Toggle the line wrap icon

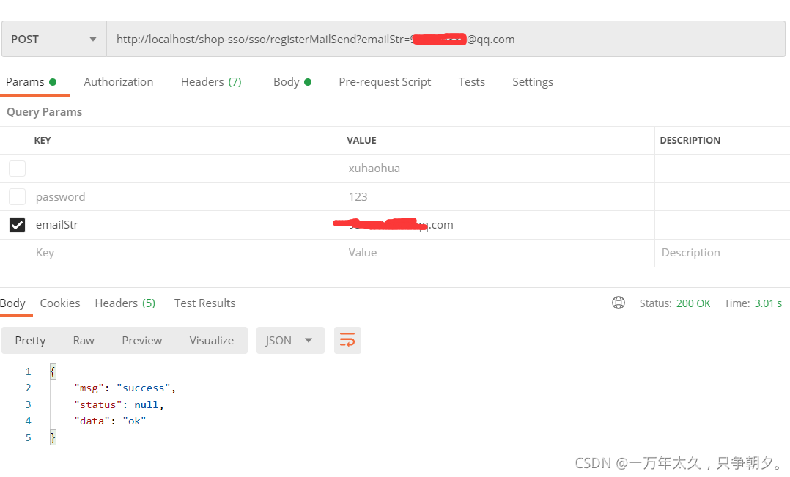(x=347, y=341)
